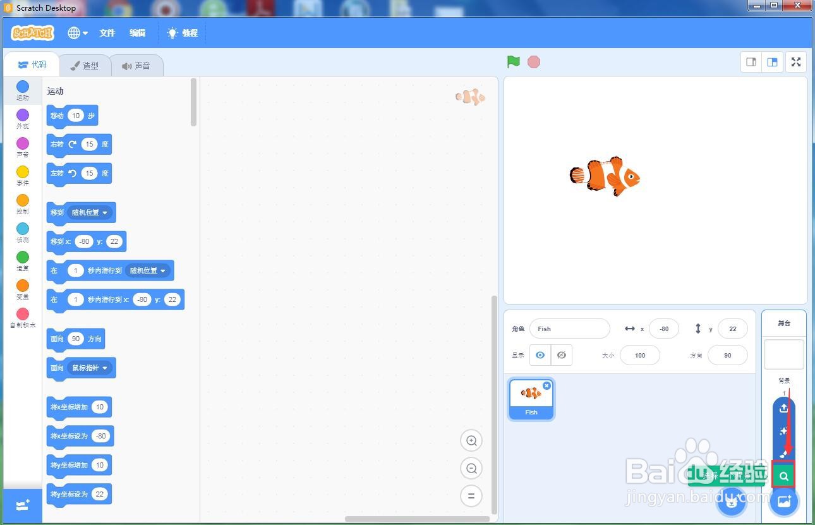This screenshot has width=815, height=525.
Task: Zoom out the code workspace
Action: point(471,468)
